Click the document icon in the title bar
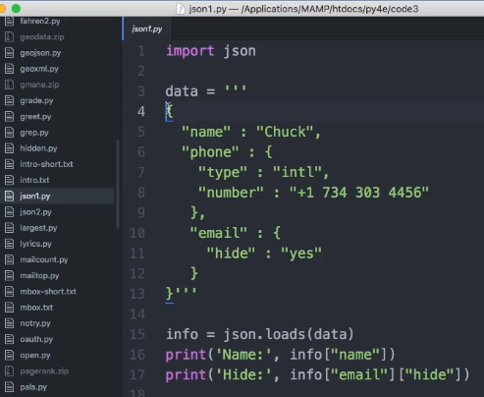 coord(181,9)
